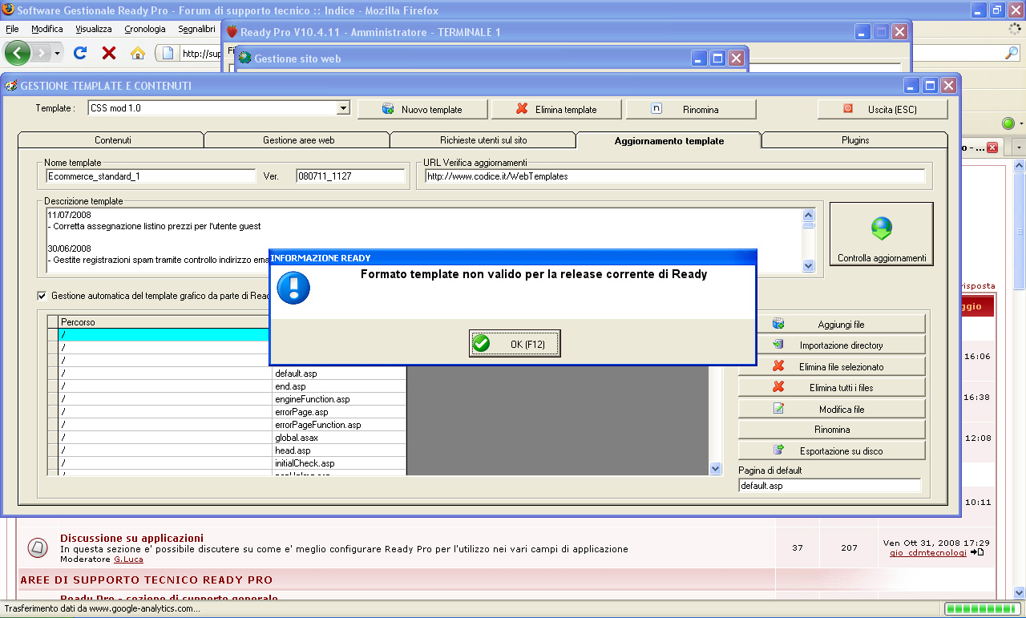Click the Ver. version field
The width and height of the screenshot is (1026, 618).
pos(350,176)
